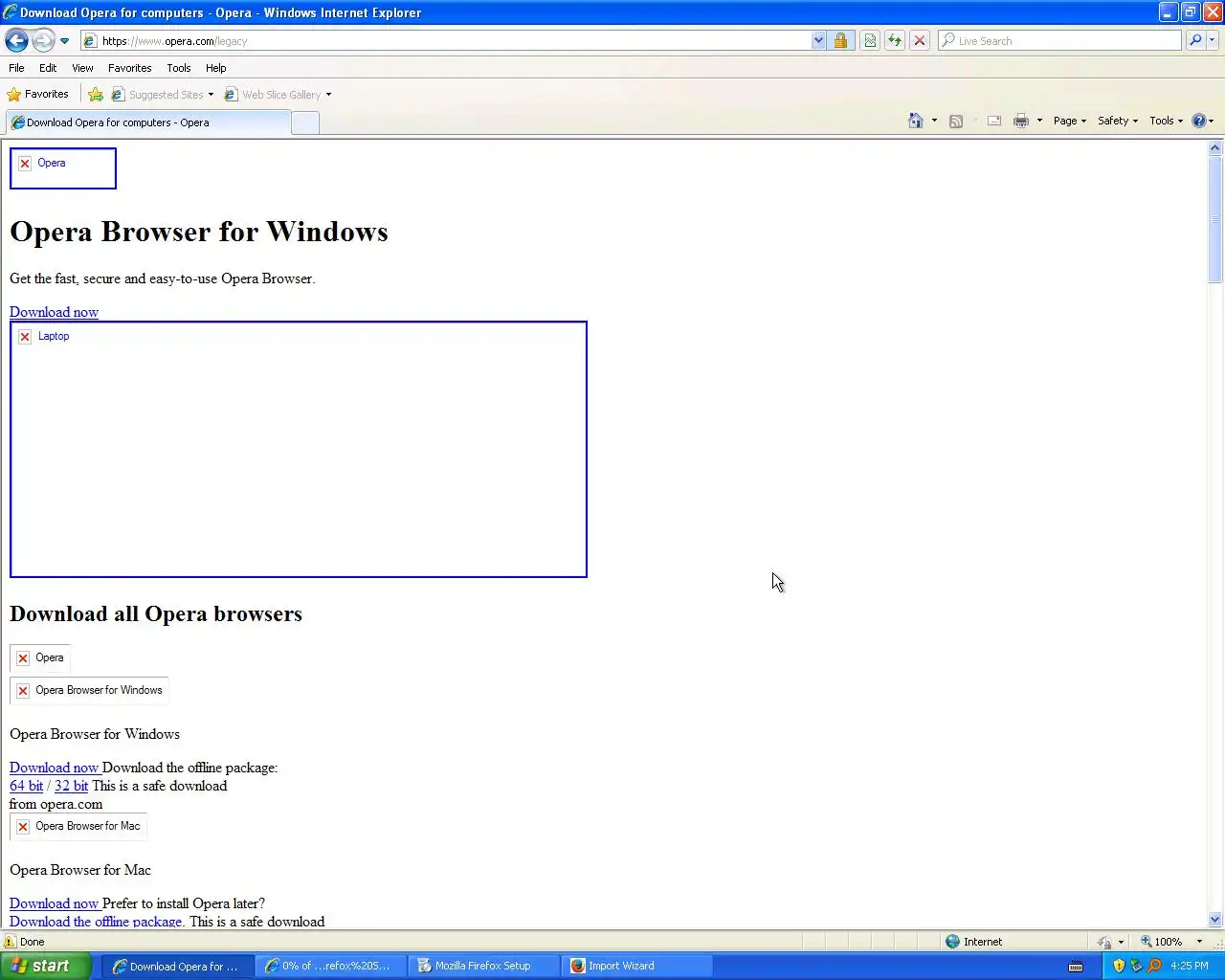
Task: Open the Favorites menu in menu bar
Action: pos(129,68)
